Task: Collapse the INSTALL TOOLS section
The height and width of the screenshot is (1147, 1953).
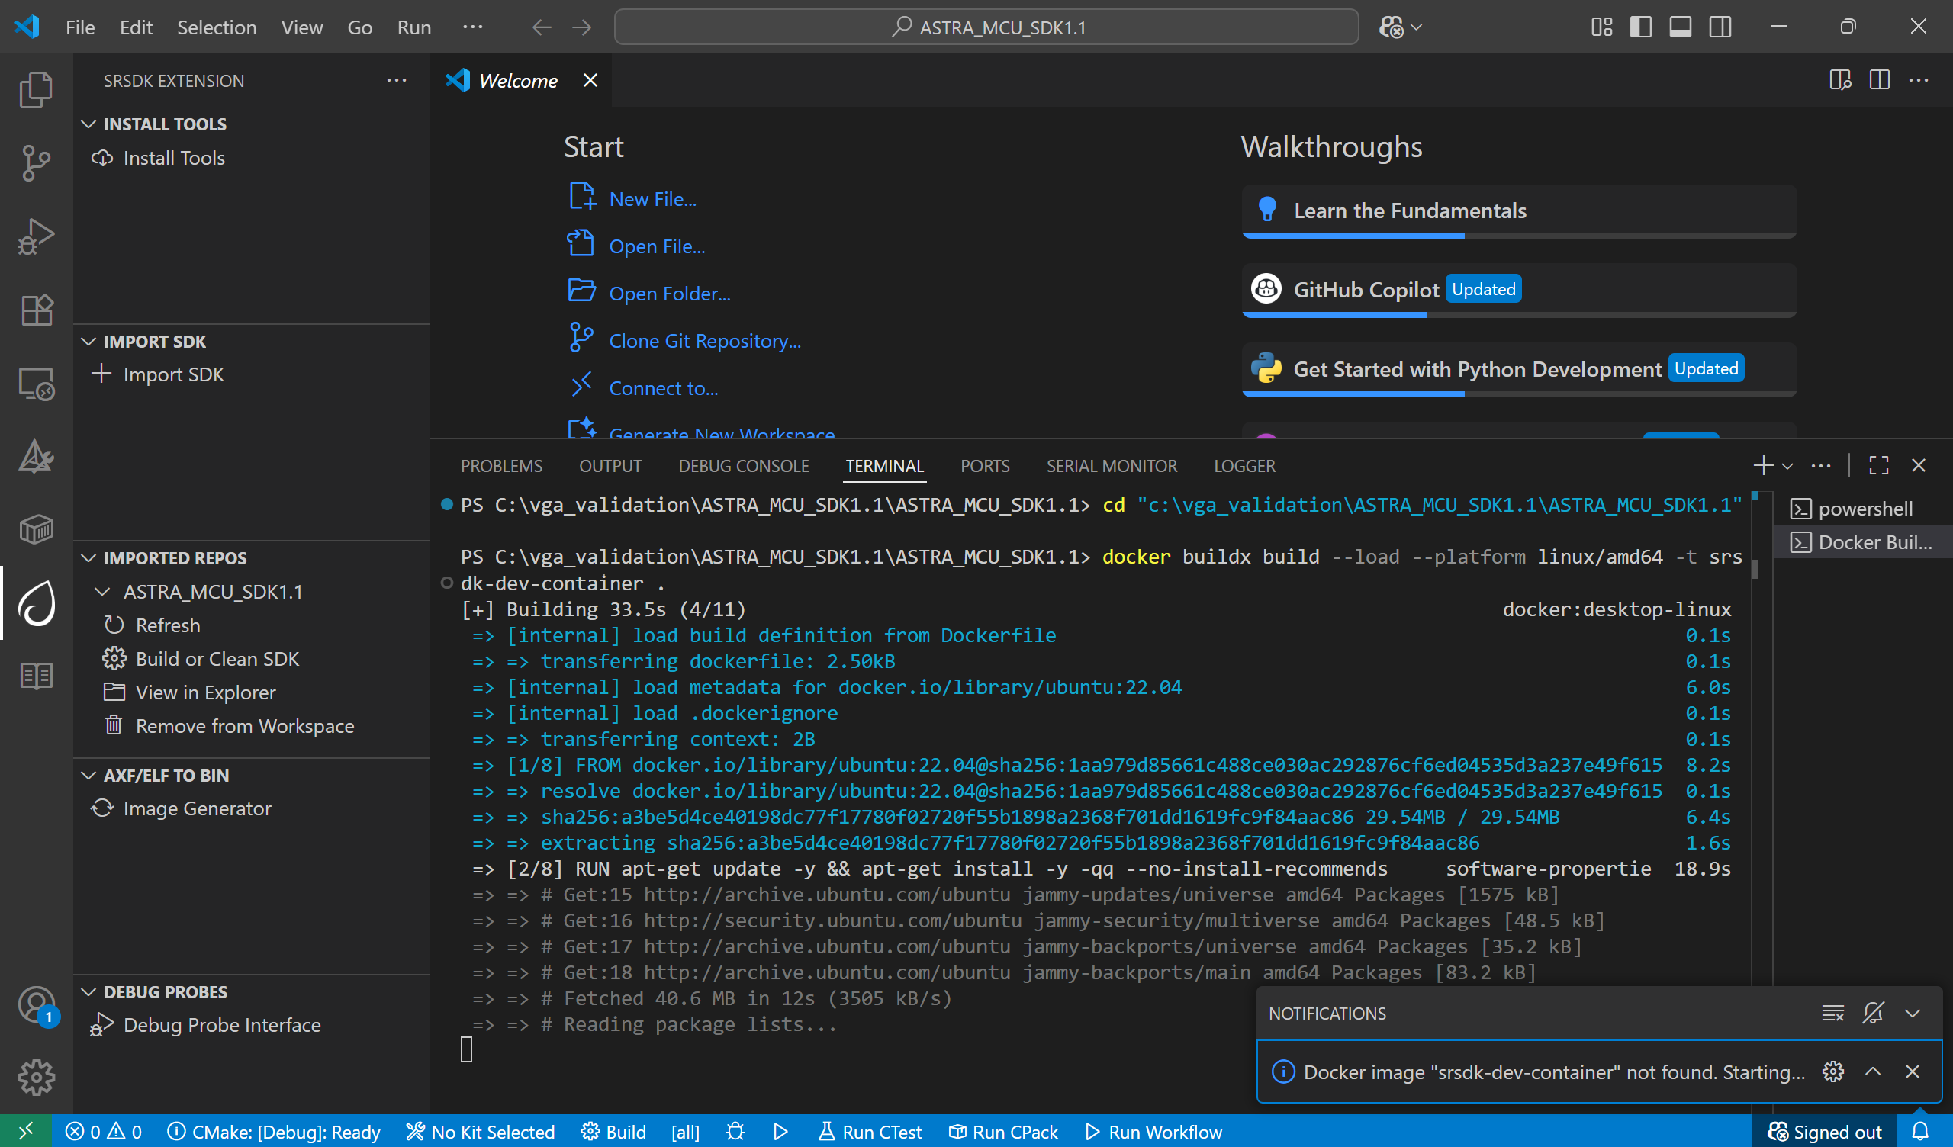Action: [89, 124]
